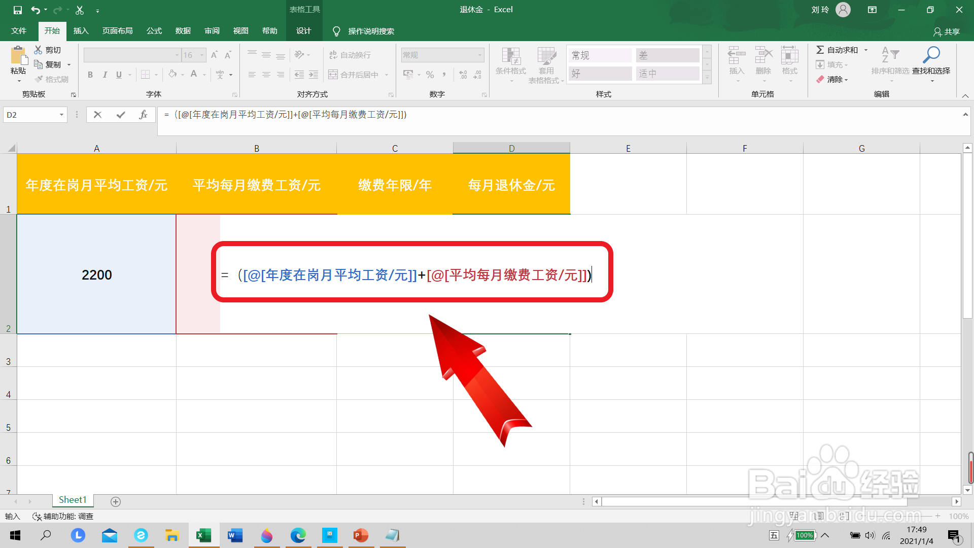The width and height of the screenshot is (974, 548).
Task: Click the confirm formula checkmark button
Action: (121, 115)
